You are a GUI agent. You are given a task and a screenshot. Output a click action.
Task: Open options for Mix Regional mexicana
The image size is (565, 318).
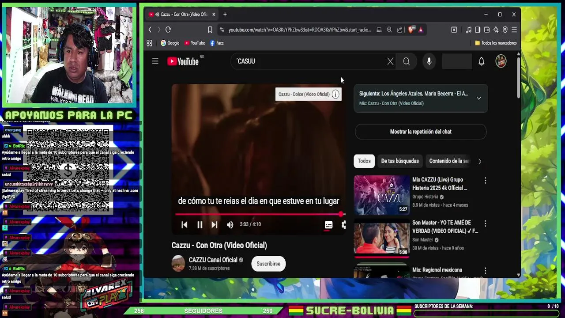click(485, 270)
